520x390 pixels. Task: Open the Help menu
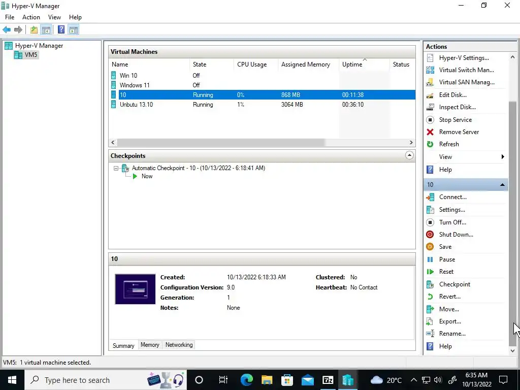[75, 17]
